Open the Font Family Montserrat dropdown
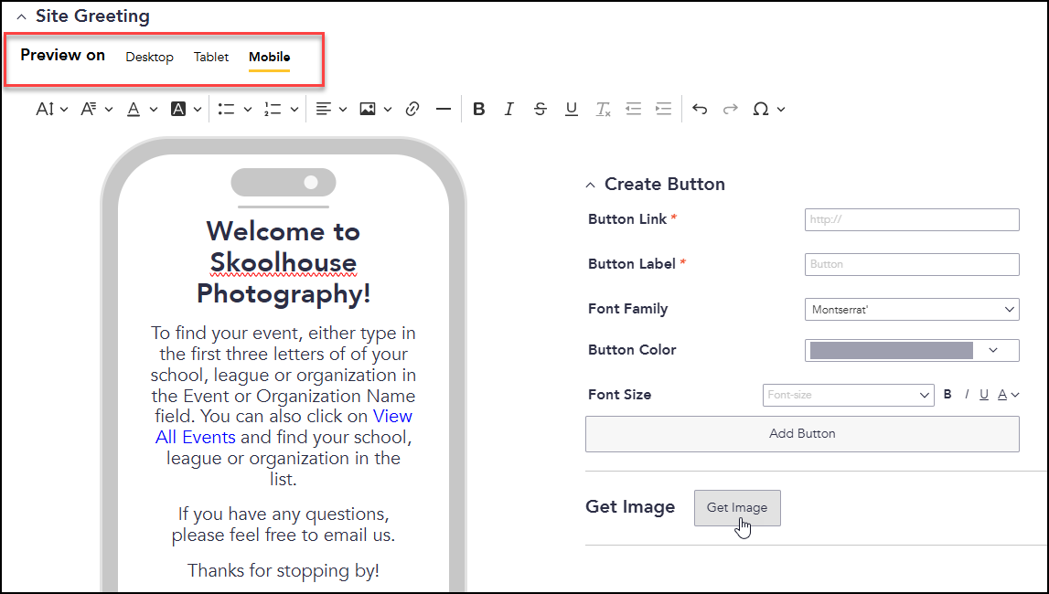Image resolution: width=1049 pixels, height=594 pixels. [912, 310]
